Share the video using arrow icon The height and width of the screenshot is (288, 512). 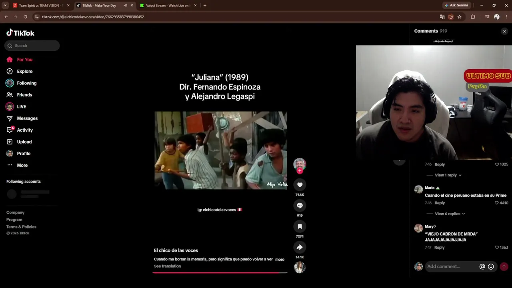coord(300,247)
